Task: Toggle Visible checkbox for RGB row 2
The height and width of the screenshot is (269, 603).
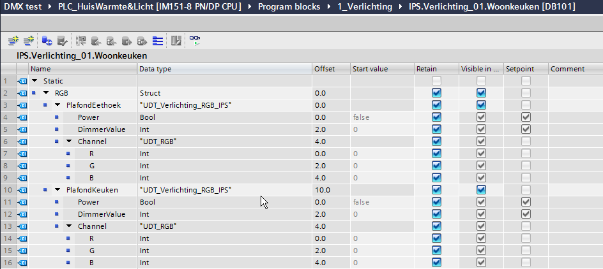Action: (481, 93)
